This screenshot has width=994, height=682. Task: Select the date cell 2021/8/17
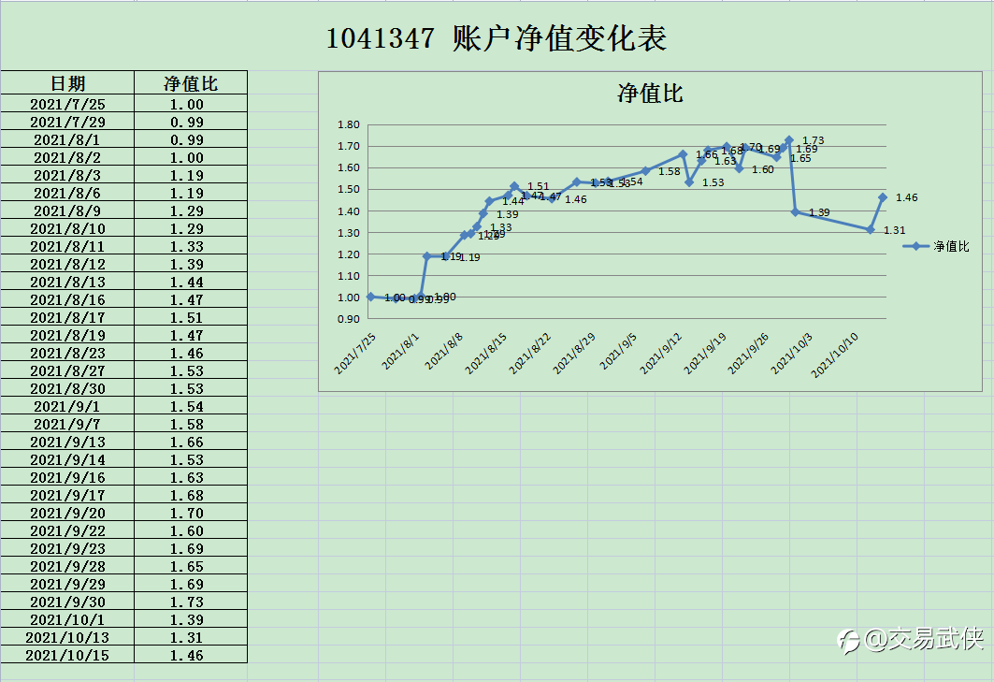67,317
